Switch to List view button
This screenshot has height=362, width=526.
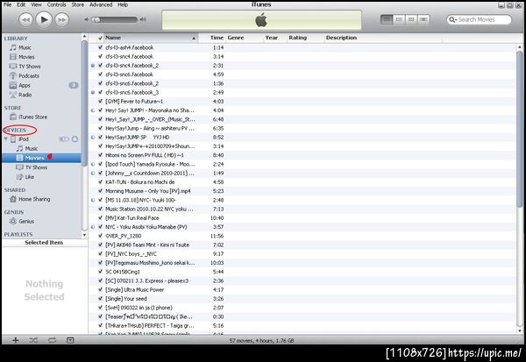[387, 19]
